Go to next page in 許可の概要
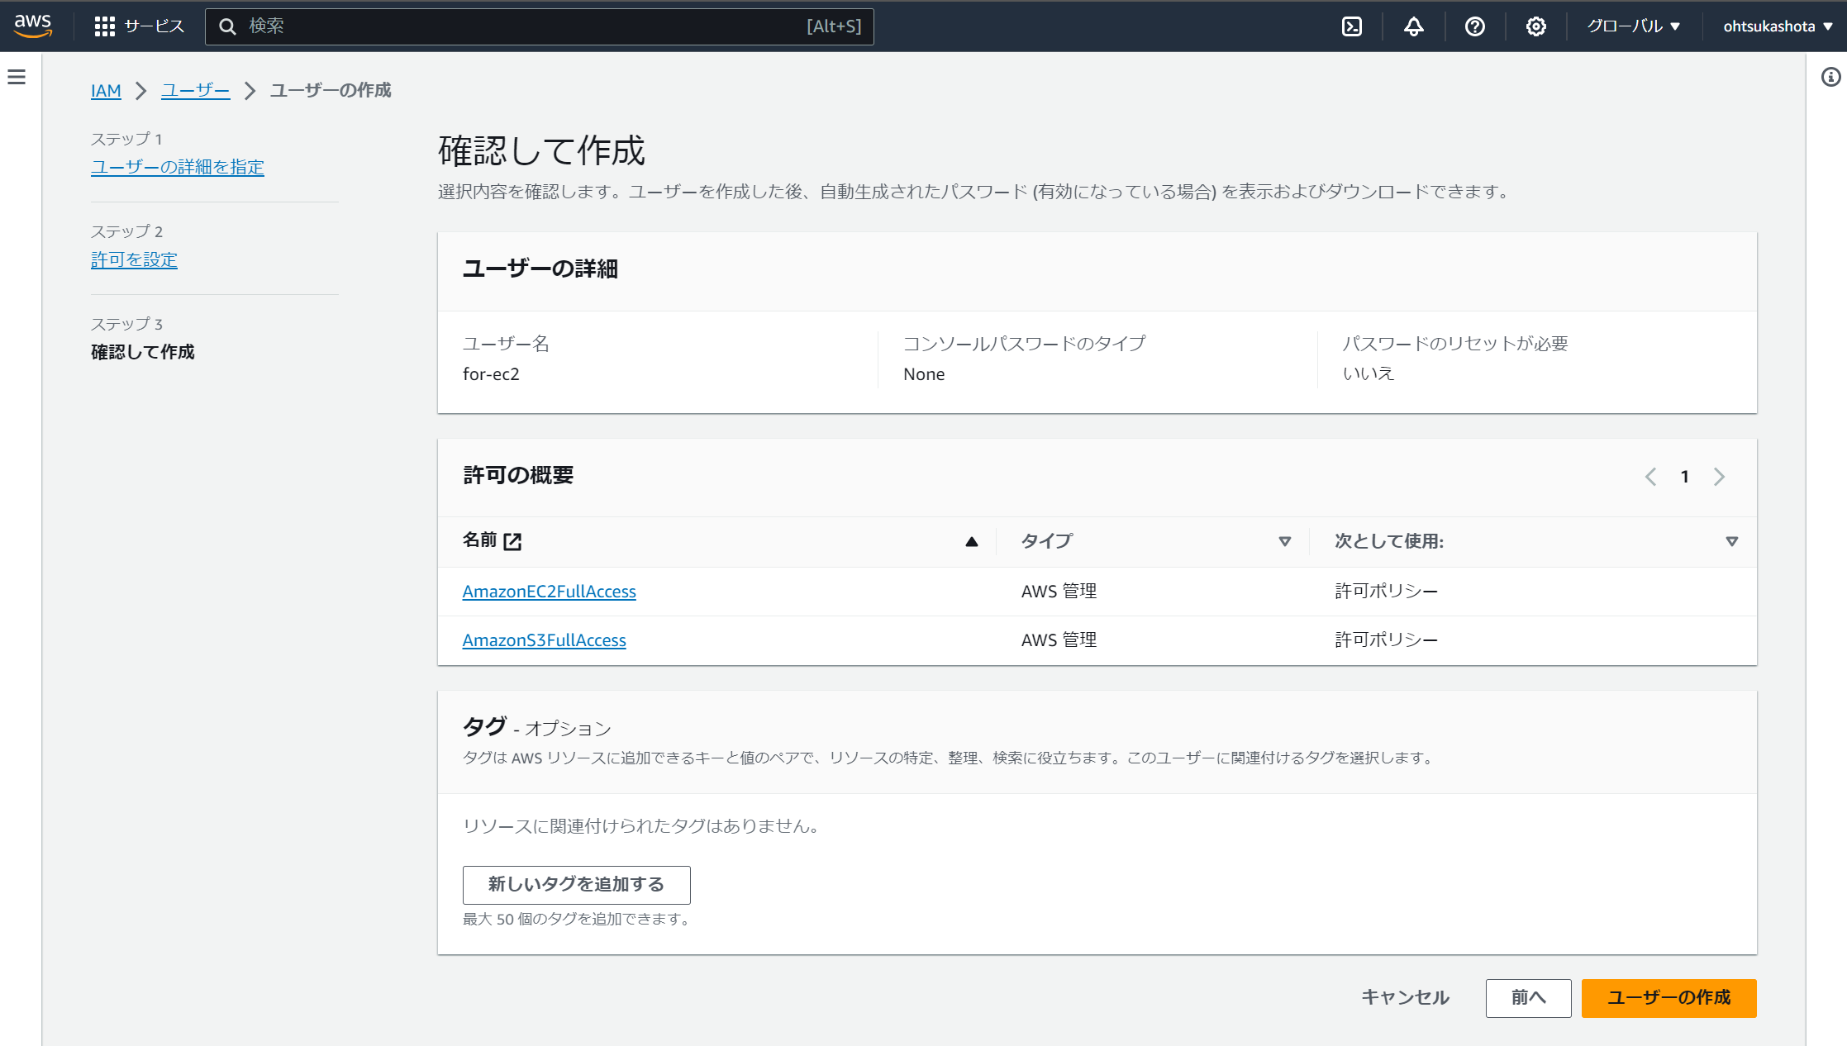 point(1720,477)
